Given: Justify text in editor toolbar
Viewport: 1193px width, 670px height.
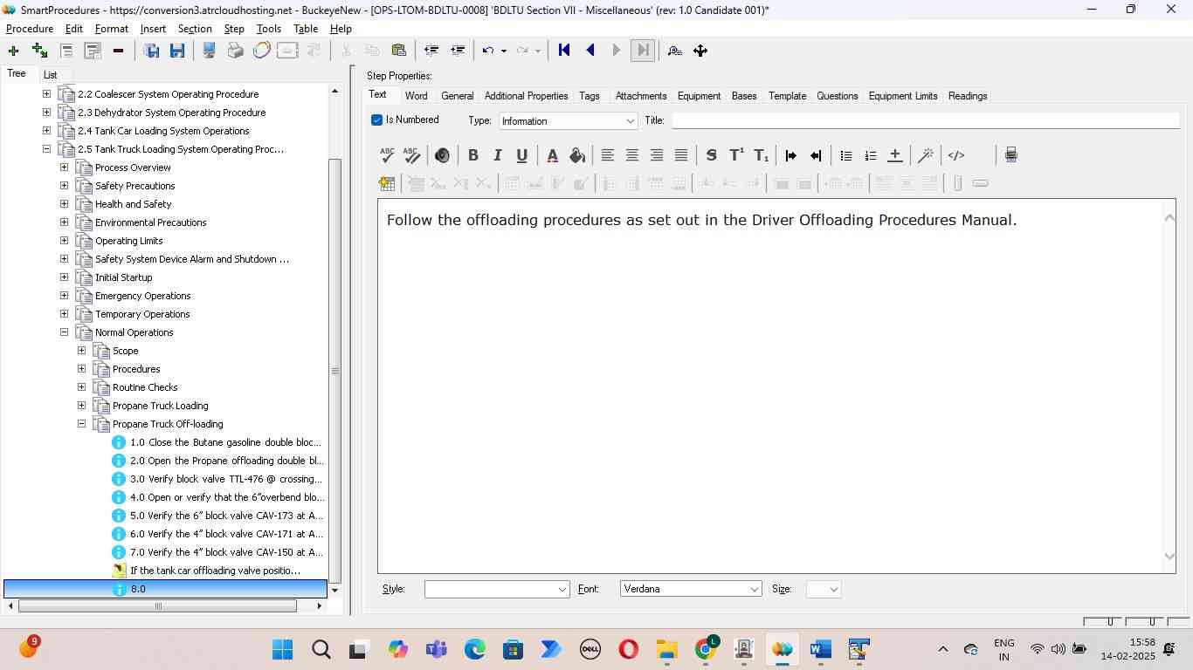Looking at the screenshot, I should tap(681, 155).
